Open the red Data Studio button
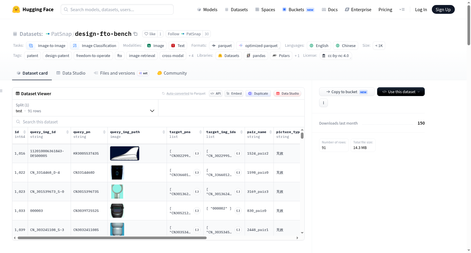 (287, 93)
